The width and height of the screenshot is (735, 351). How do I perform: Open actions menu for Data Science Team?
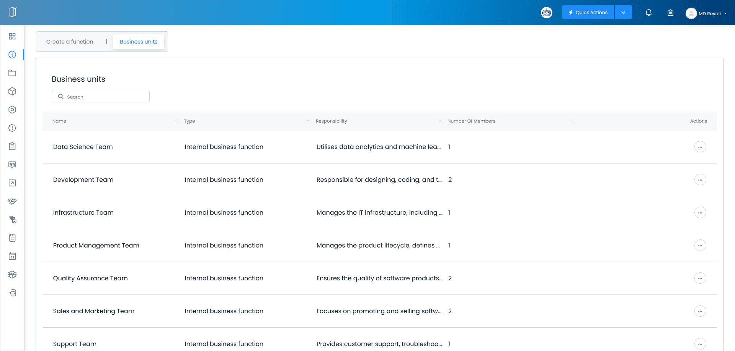[700, 147]
